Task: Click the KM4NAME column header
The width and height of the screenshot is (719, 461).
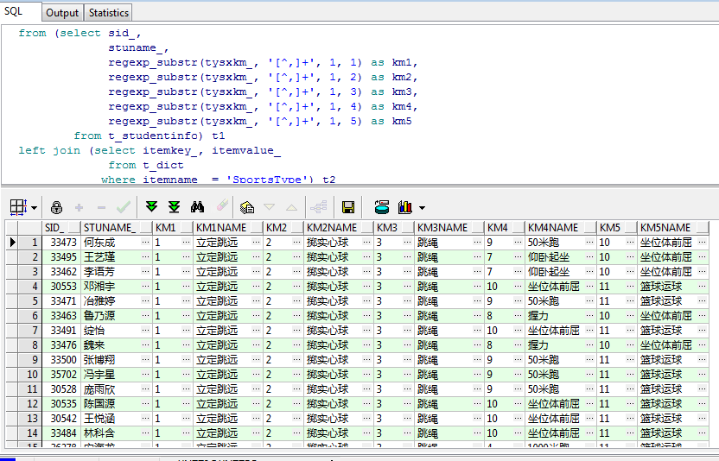Action: point(552,228)
